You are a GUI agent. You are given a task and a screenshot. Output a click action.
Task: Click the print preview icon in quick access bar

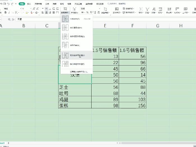click(x=5, y=4)
